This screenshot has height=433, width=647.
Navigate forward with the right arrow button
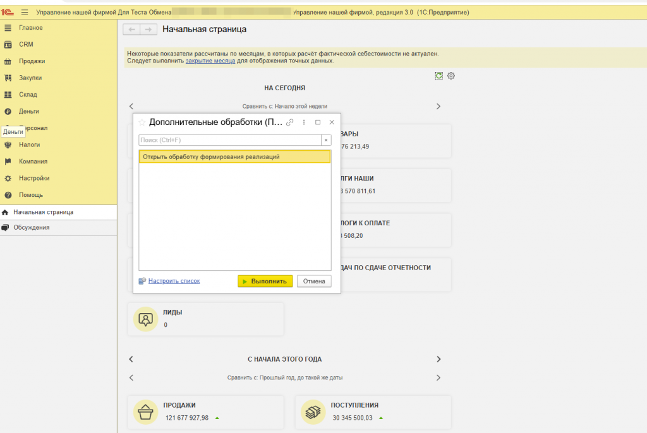point(148,29)
